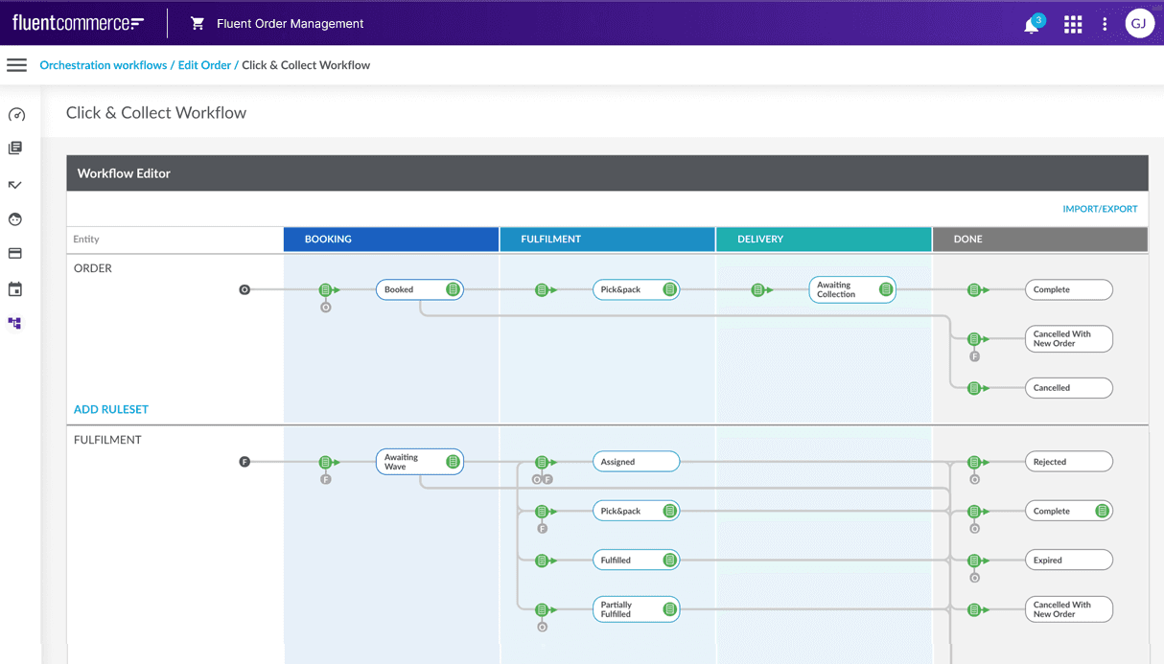Click the Fluent Order Management title

tap(291, 24)
